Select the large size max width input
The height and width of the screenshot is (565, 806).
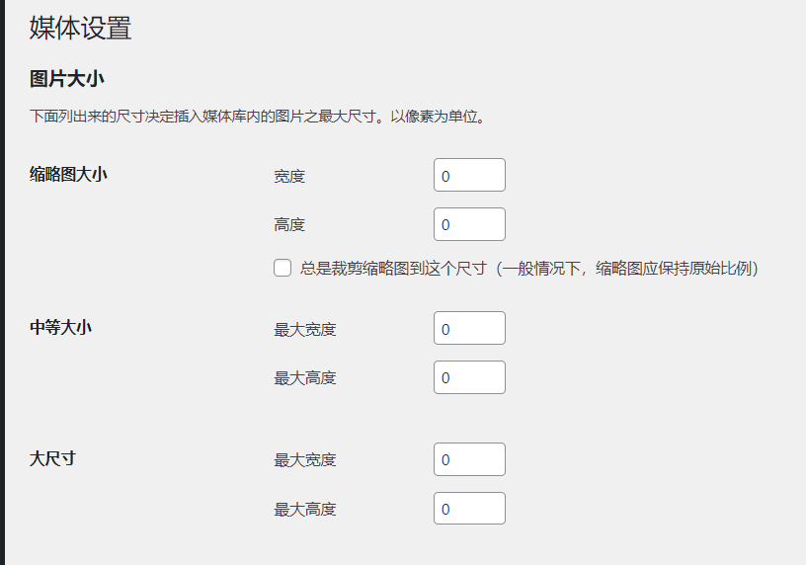pyautogui.click(x=469, y=459)
